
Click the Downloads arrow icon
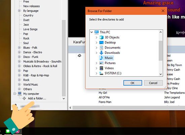(x=101, y=53)
